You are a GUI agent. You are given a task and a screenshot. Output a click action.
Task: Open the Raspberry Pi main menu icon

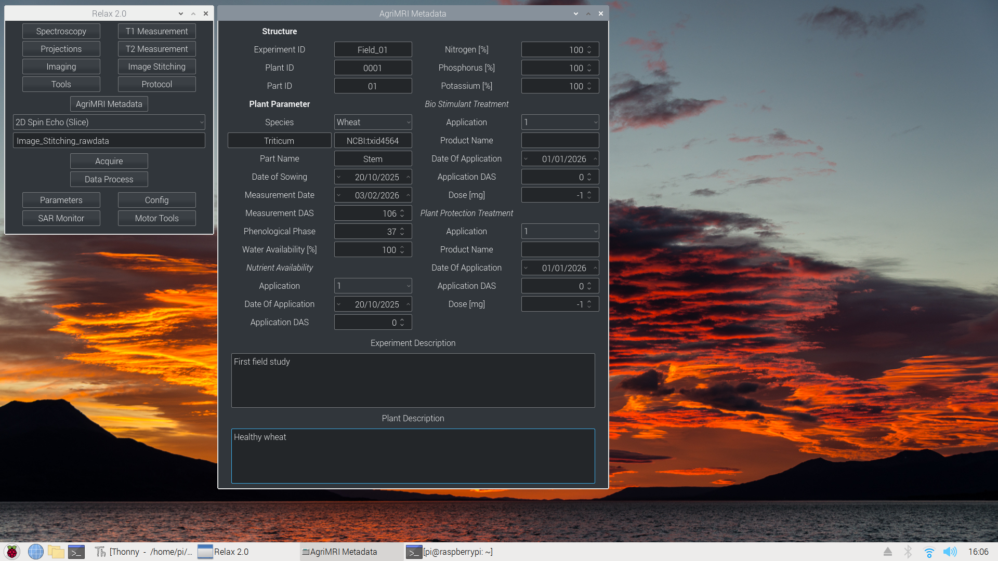(x=12, y=552)
